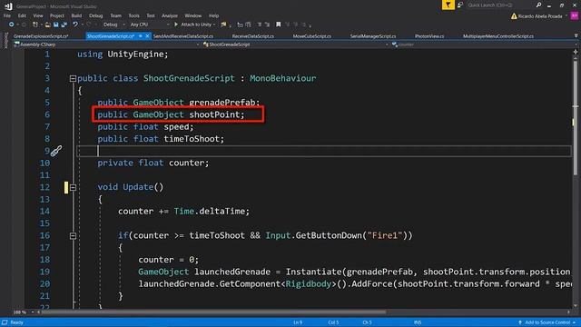
Task: Click the Undo arrow icon
Action: [75, 25]
